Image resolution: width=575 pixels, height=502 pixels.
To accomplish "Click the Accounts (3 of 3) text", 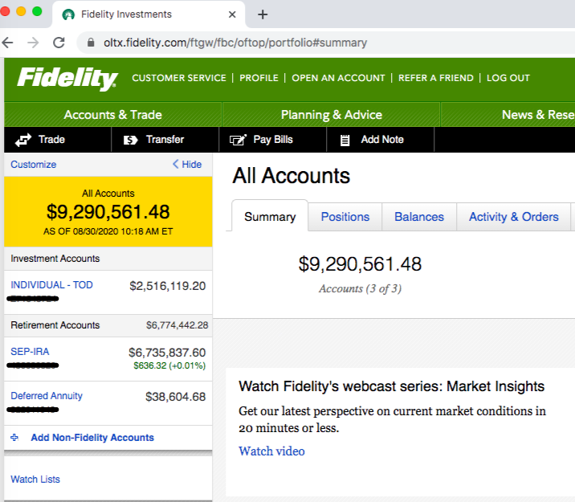I will click(360, 288).
